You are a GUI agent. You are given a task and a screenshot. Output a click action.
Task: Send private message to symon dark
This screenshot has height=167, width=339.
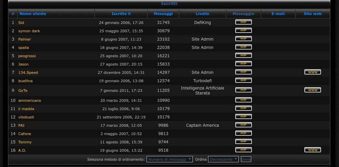coord(243,31)
